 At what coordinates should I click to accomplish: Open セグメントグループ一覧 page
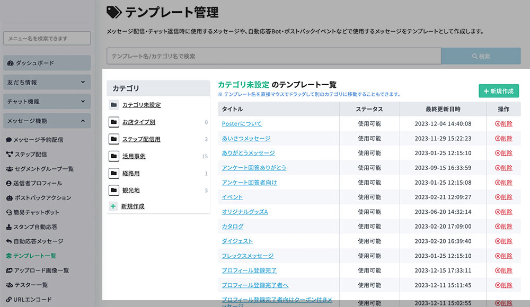pyautogui.click(x=40, y=169)
